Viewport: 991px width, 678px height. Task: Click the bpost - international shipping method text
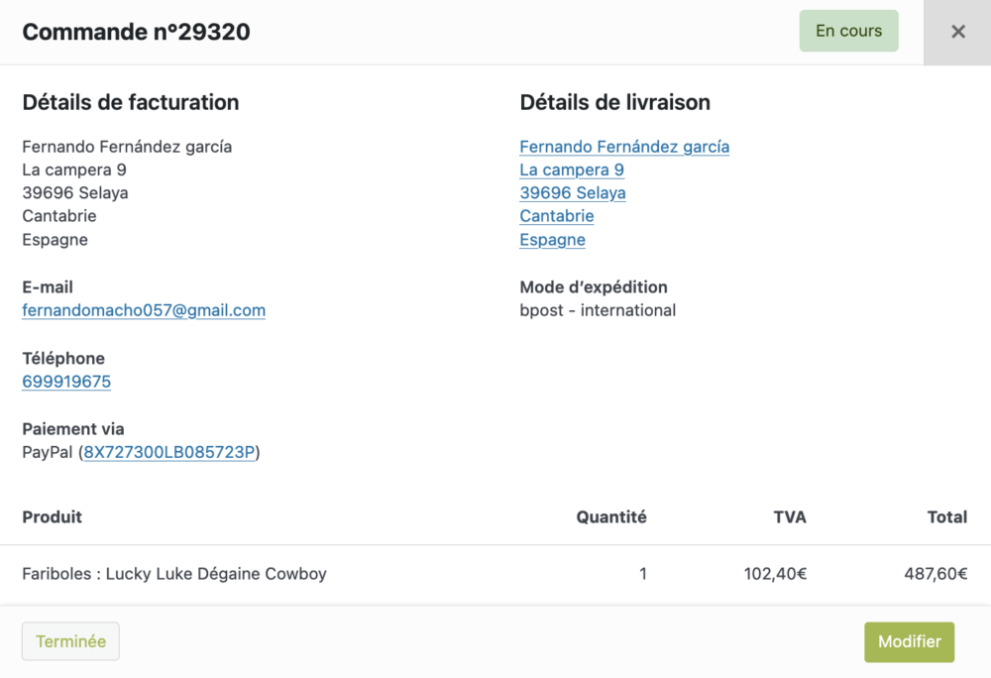[x=598, y=310]
